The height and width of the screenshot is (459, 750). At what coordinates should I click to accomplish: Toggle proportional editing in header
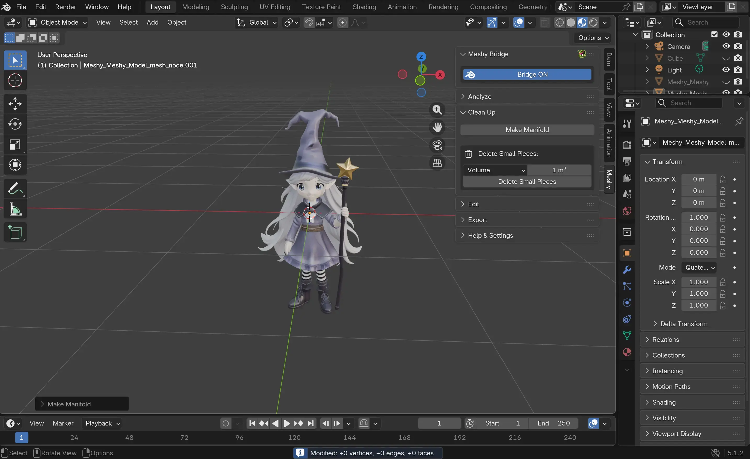(342, 22)
